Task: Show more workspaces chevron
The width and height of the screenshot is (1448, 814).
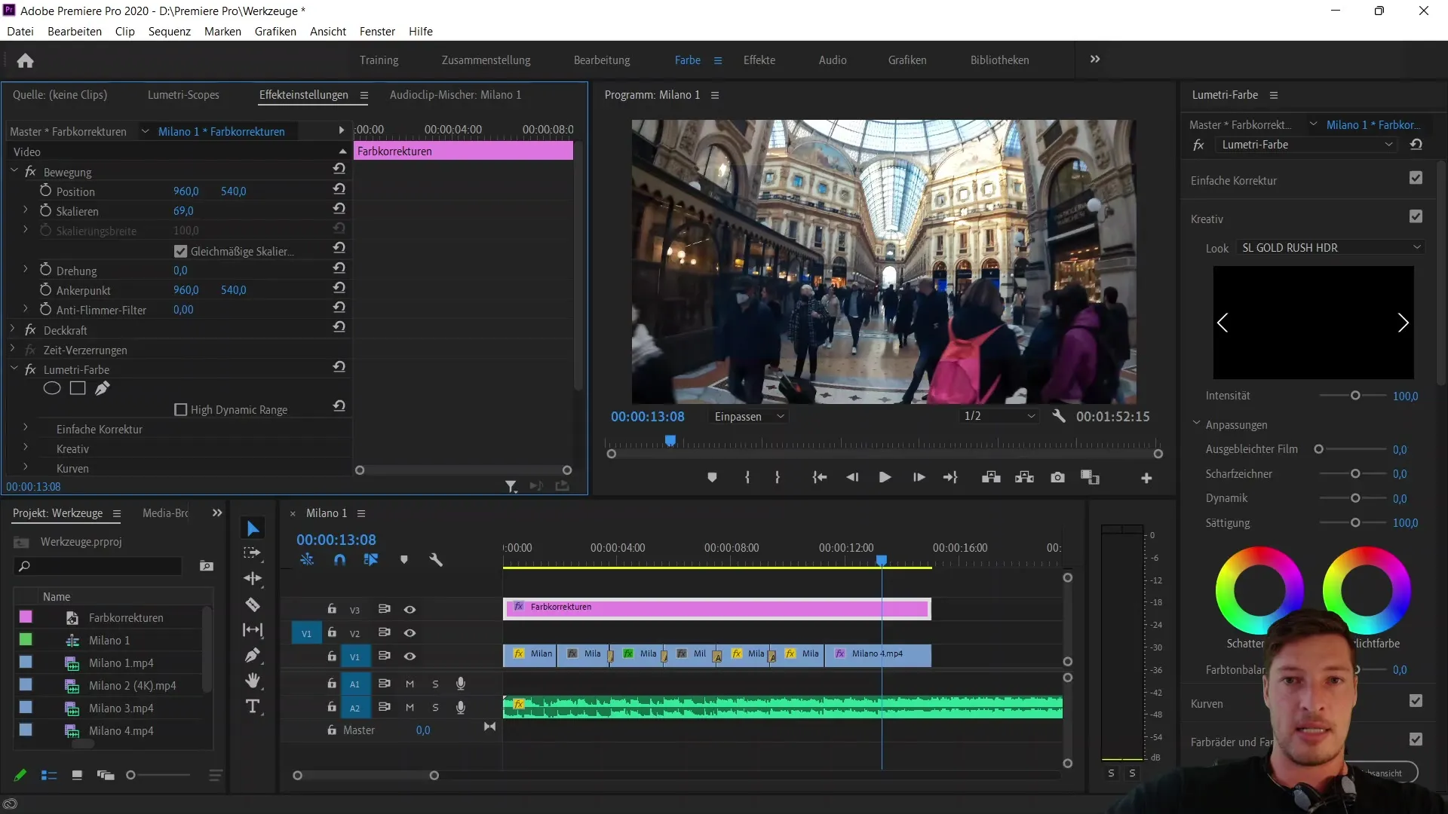Action: (x=1095, y=59)
